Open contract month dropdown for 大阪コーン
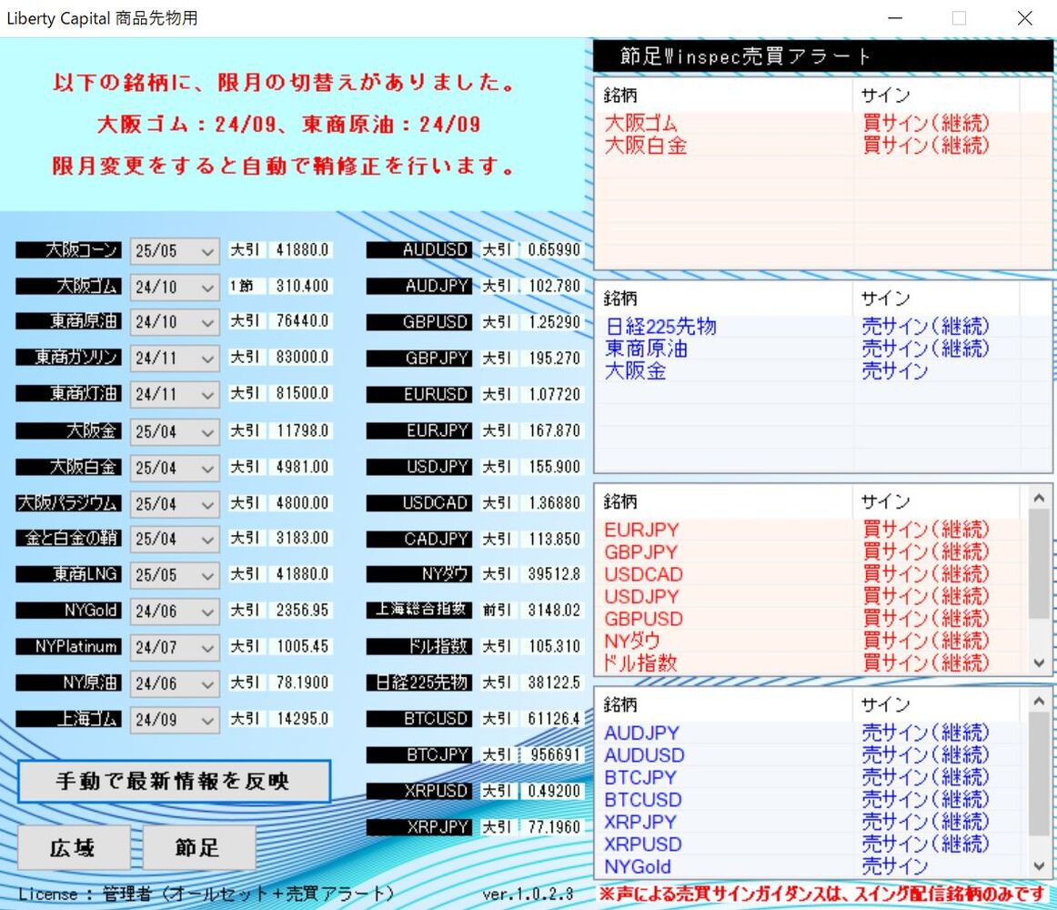This screenshot has height=910, width=1057. [175, 251]
